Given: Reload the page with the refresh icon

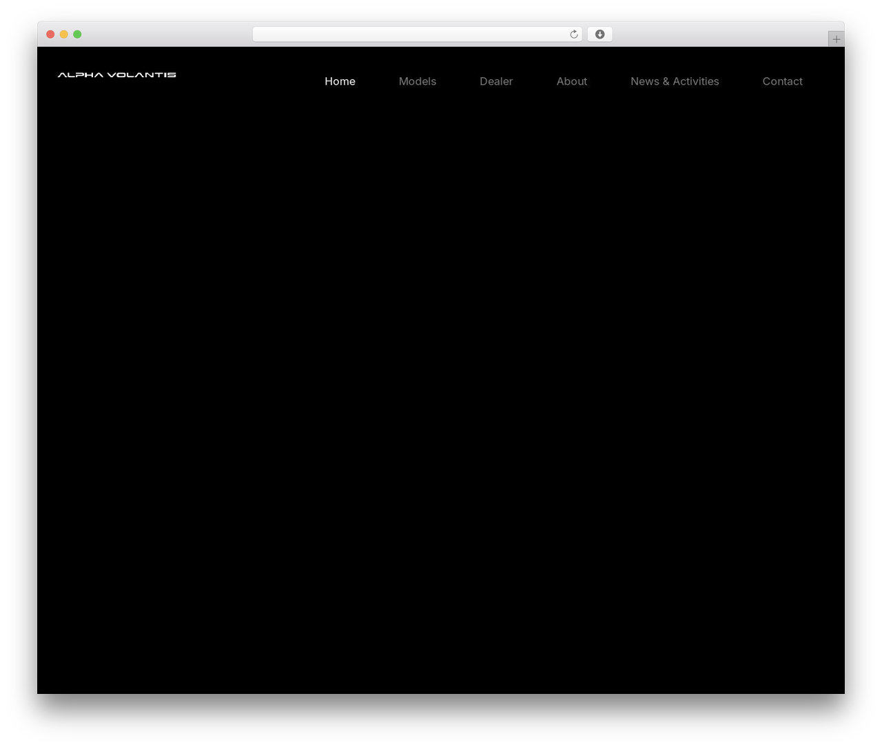Looking at the screenshot, I should pyautogui.click(x=574, y=34).
